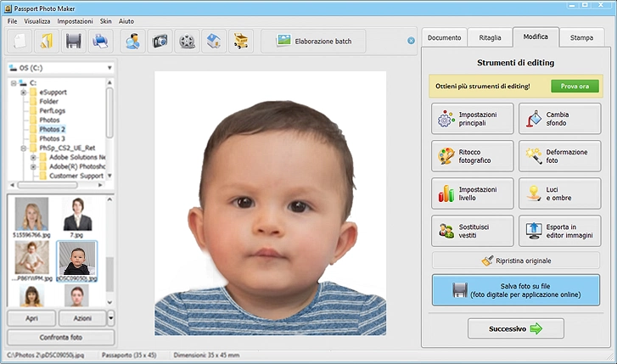Select the Customer Support folder
Image resolution: width=617 pixels, height=364 pixels.
click(76, 176)
